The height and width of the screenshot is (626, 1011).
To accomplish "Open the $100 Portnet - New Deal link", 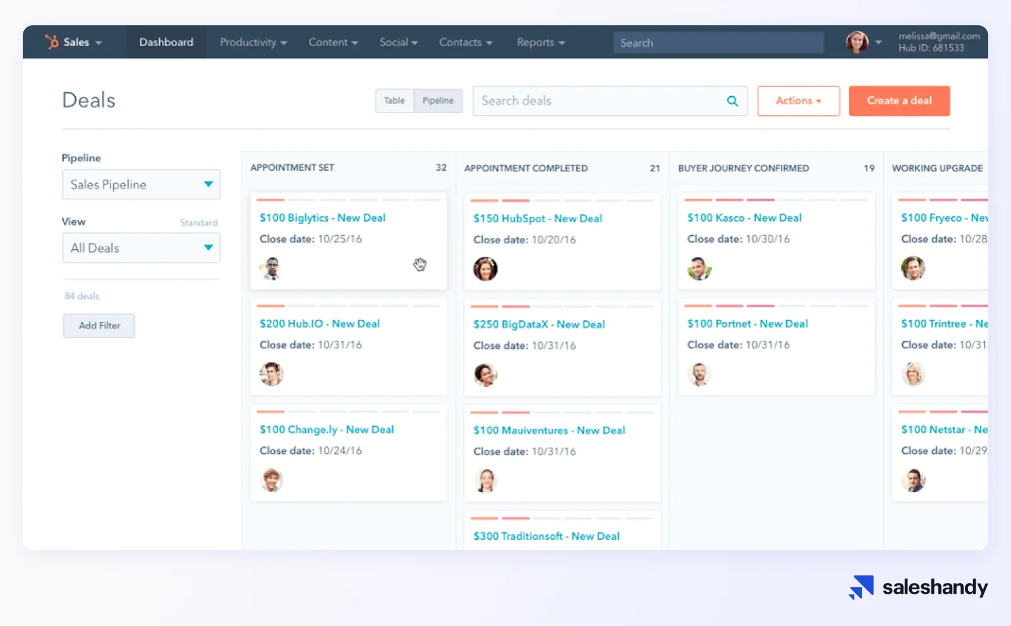I will click(x=748, y=323).
